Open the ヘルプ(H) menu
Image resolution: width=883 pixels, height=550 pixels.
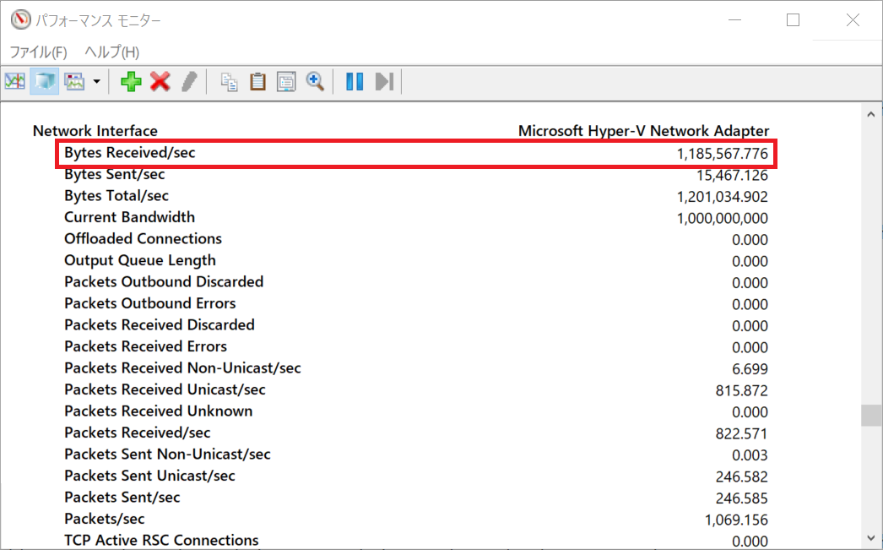[x=111, y=52]
